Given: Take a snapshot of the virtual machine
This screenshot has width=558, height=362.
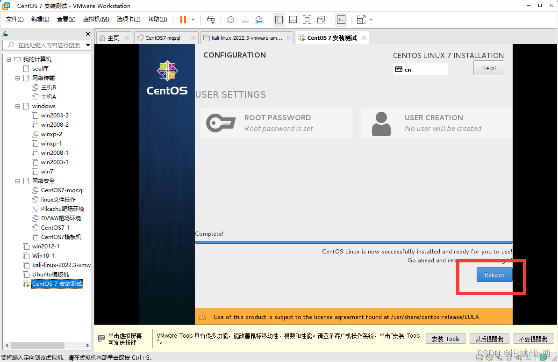Looking at the screenshot, I should 230,20.
